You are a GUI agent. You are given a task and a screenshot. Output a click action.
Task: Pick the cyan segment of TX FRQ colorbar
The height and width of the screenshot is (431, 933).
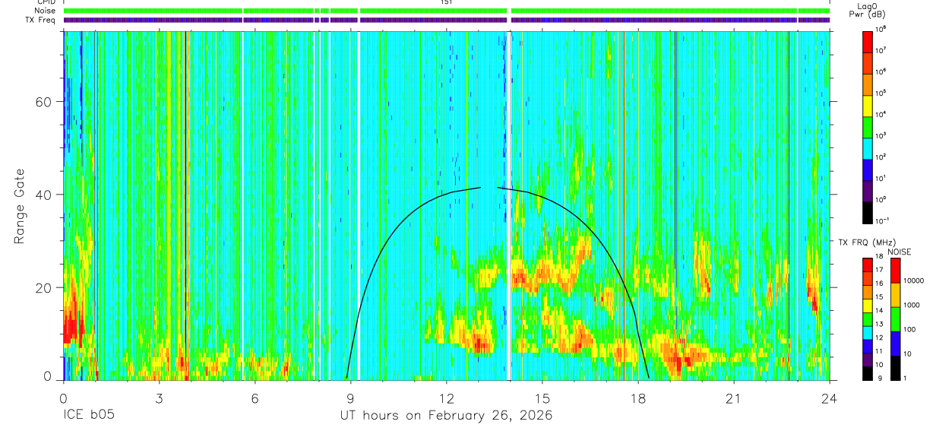tap(868, 333)
